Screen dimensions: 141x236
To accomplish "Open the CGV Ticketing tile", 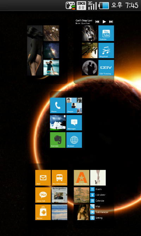I will pyautogui.click(x=106, y=68).
